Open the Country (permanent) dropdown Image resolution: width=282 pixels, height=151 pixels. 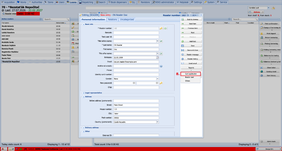click(x=158, y=122)
